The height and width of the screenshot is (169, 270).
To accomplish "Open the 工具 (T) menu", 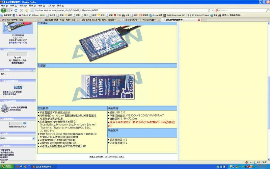I will point(51,6).
